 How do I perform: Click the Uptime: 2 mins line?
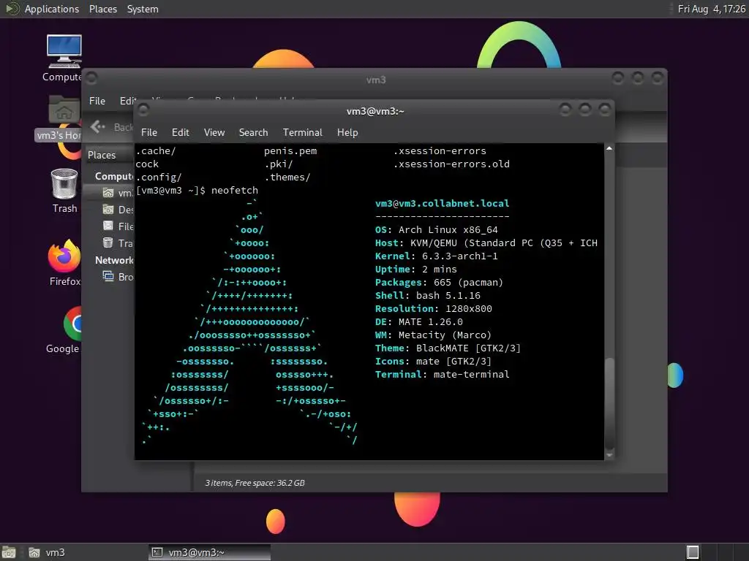point(415,270)
